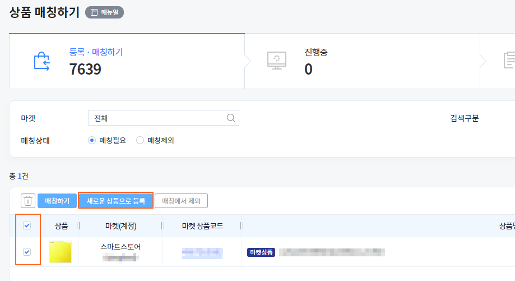
Task: Click the 진행중 count value 0
Action: click(308, 69)
